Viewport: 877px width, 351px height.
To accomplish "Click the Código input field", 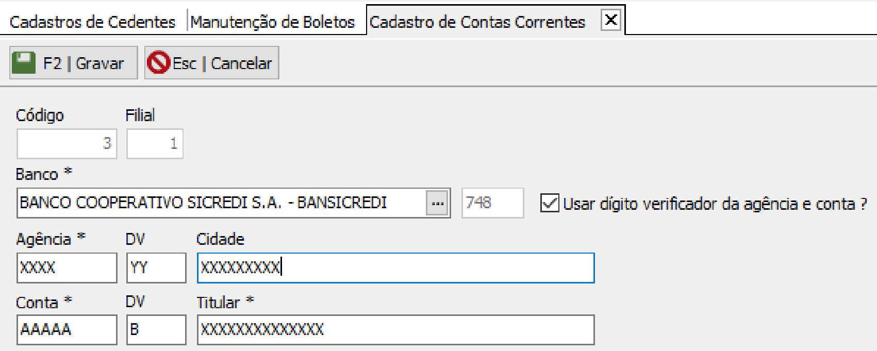I will [67, 143].
